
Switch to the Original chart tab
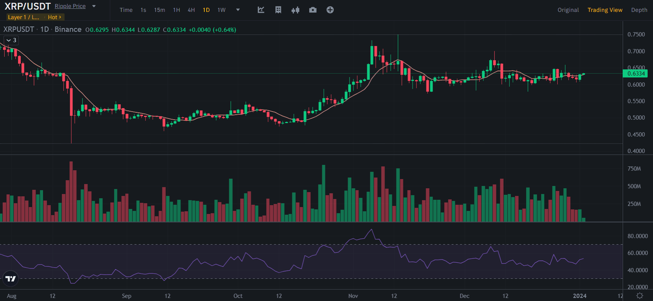pyautogui.click(x=568, y=10)
